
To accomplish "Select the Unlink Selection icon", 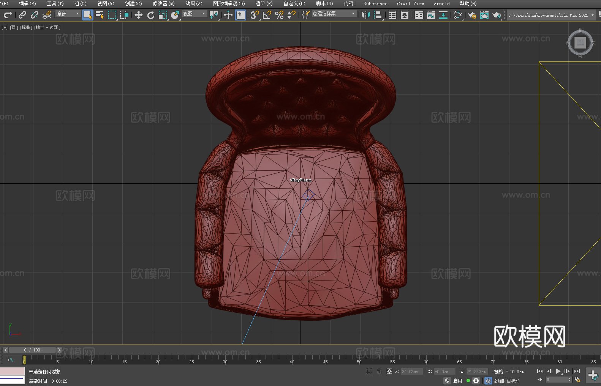I will pyautogui.click(x=34, y=15).
